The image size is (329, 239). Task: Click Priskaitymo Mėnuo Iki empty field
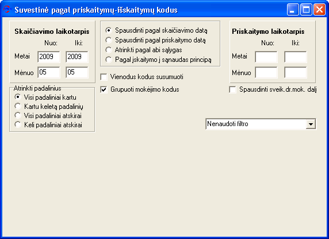pos(296,73)
